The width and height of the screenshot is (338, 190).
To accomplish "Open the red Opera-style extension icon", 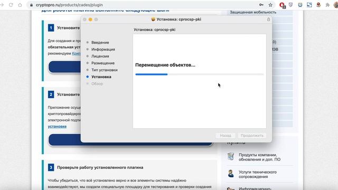I will tap(282, 5).
